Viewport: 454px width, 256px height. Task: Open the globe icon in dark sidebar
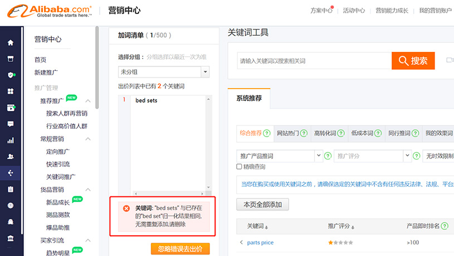pyautogui.click(x=11, y=206)
